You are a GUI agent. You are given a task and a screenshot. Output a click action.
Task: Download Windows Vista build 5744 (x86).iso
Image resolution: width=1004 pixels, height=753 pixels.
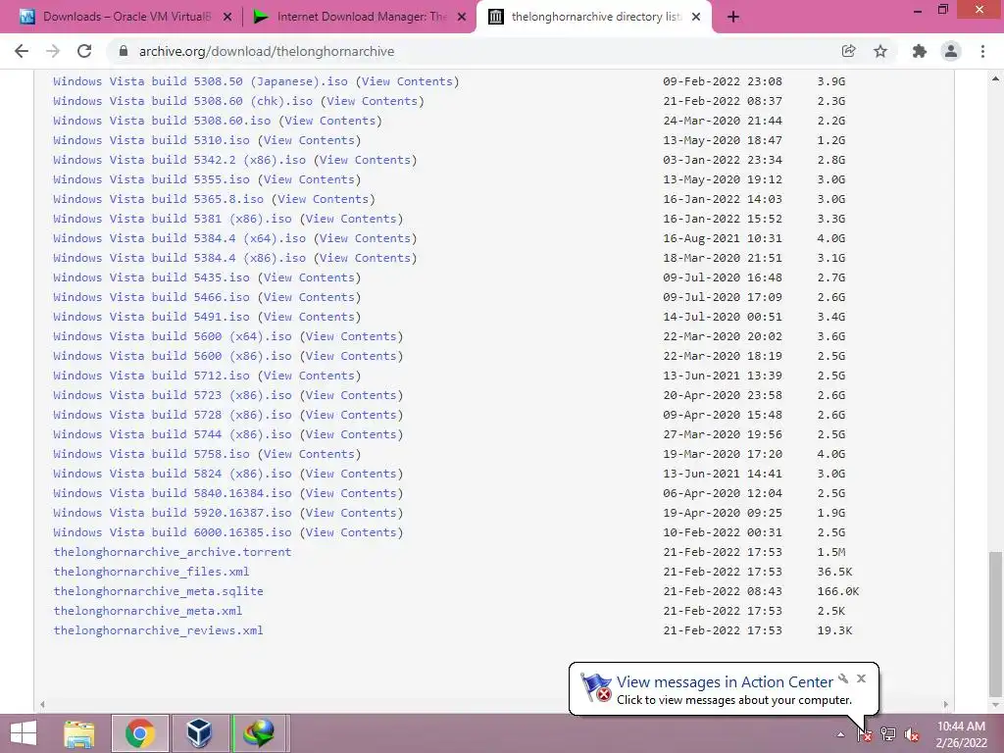coord(173,434)
